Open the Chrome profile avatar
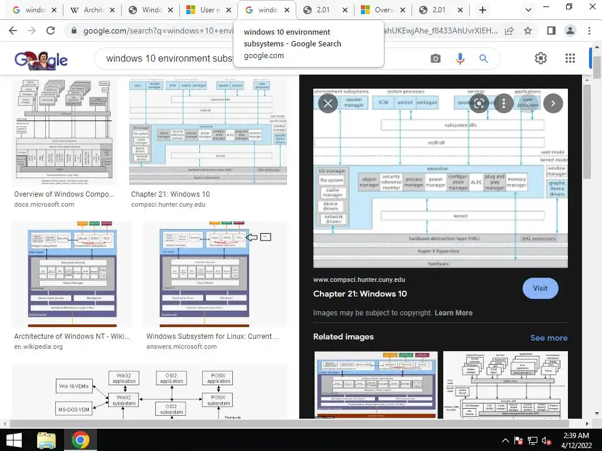 pos(570,31)
